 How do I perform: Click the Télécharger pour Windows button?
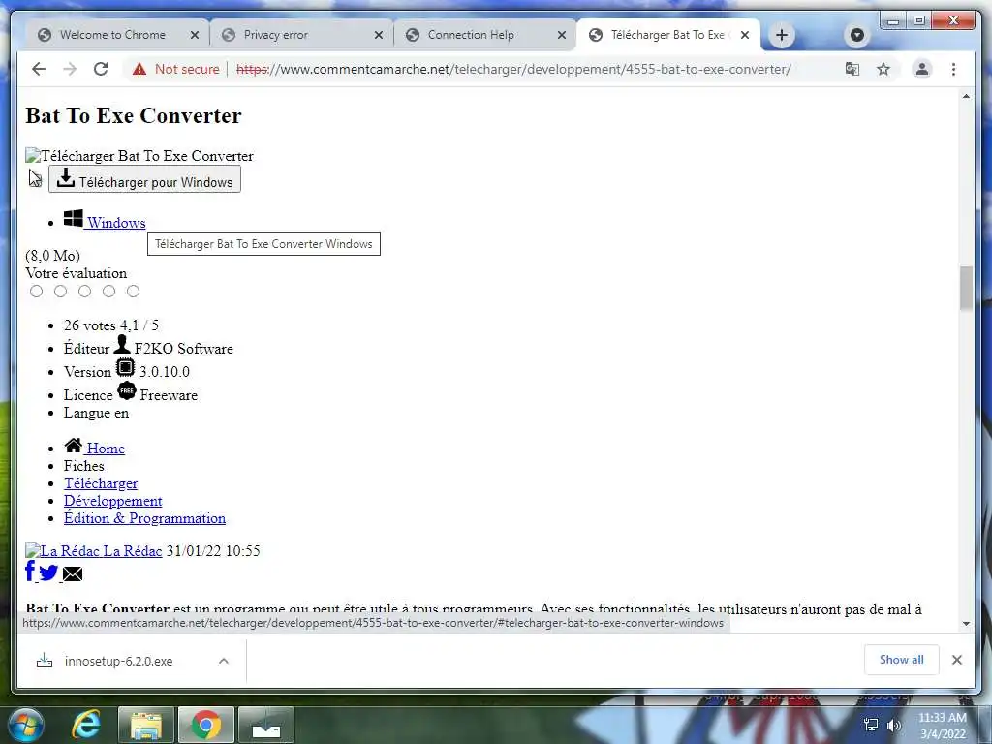pyautogui.click(x=145, y=179)
